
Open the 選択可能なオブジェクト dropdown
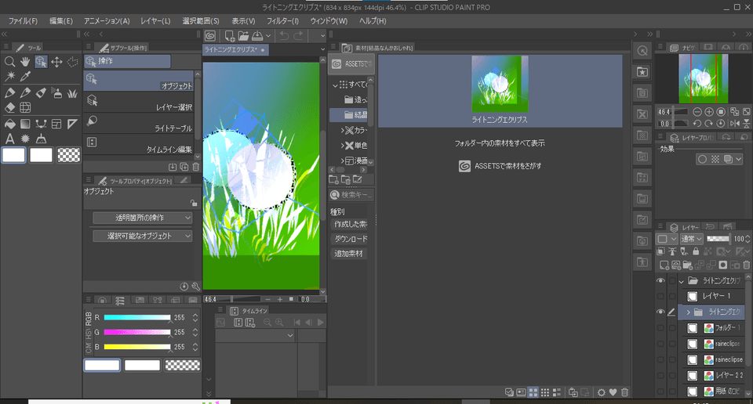point(143,236)
